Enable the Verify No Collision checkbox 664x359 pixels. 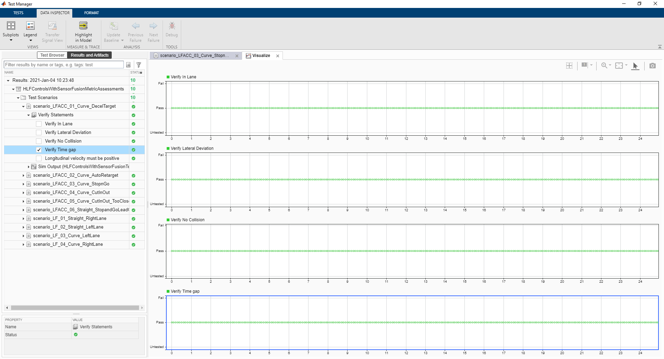39,141
